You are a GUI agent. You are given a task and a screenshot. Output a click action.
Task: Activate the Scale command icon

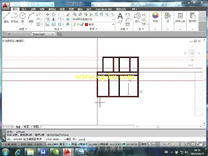[54, 24]
